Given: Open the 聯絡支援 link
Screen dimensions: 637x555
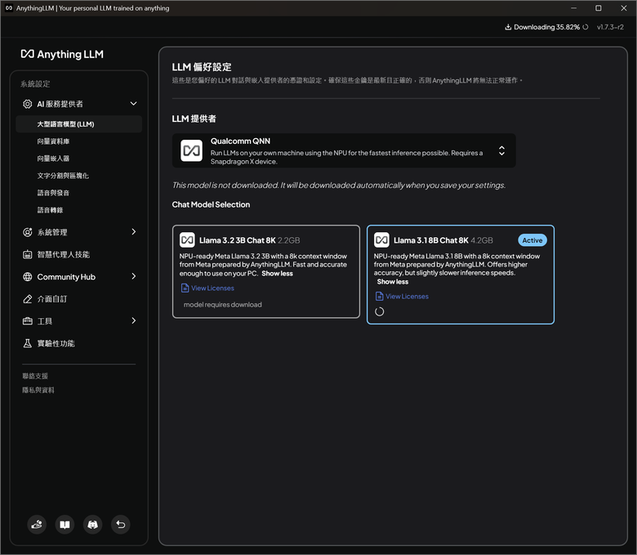Looking at the screenshot, I should tap(35, 376).
